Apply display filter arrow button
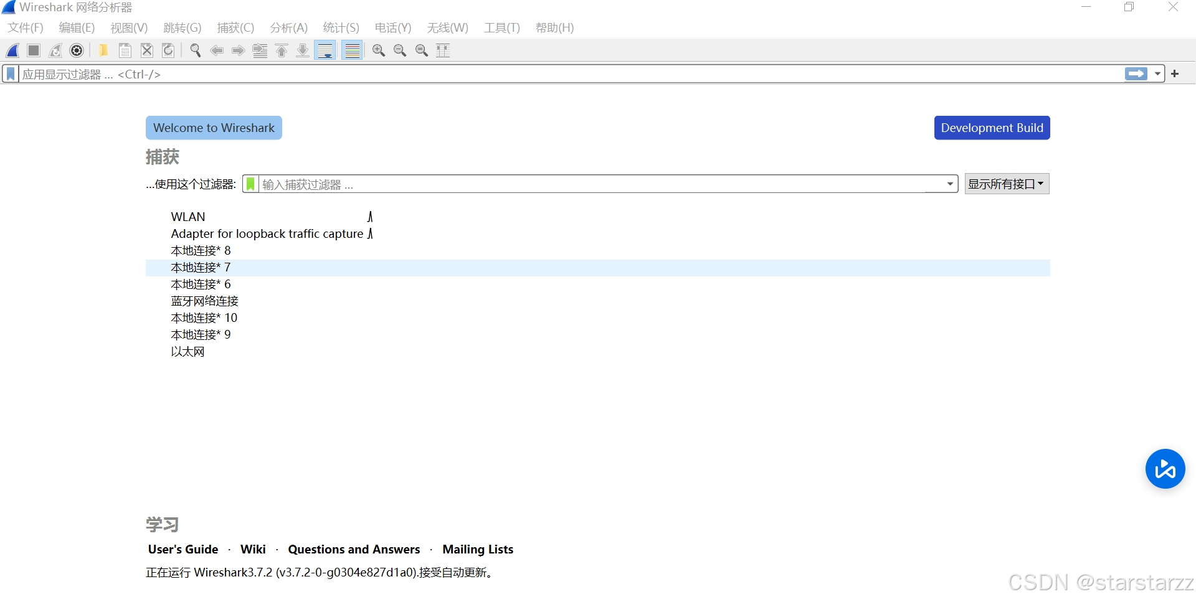 [x=1136, y=74]
